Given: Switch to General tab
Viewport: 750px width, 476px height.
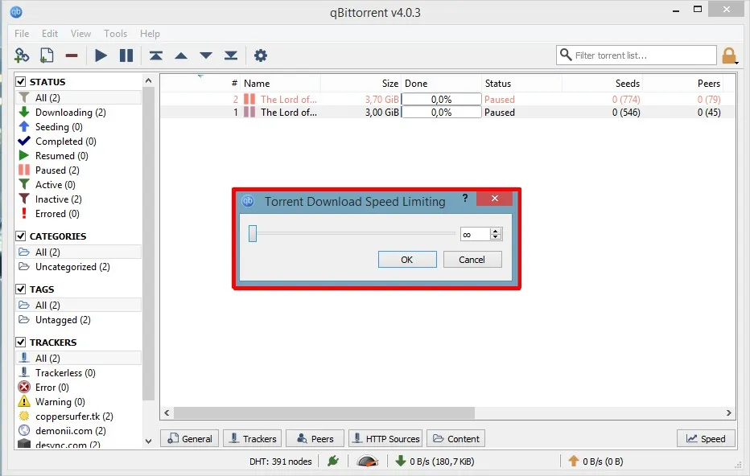Looking at the screenshot, I should pos(189,439).
